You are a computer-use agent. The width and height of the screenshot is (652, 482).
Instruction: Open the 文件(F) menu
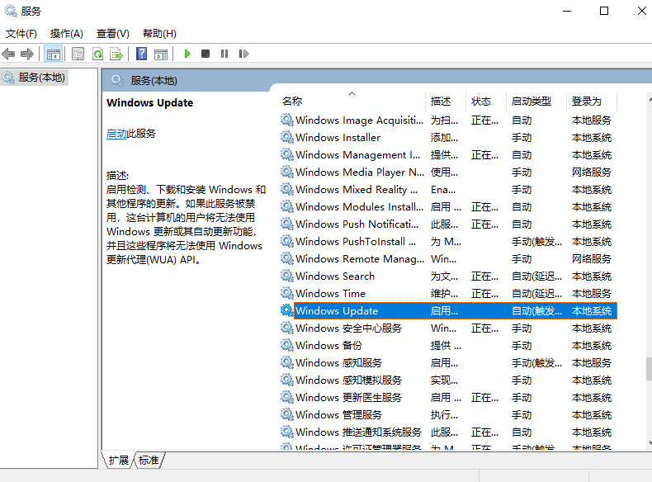21,34
